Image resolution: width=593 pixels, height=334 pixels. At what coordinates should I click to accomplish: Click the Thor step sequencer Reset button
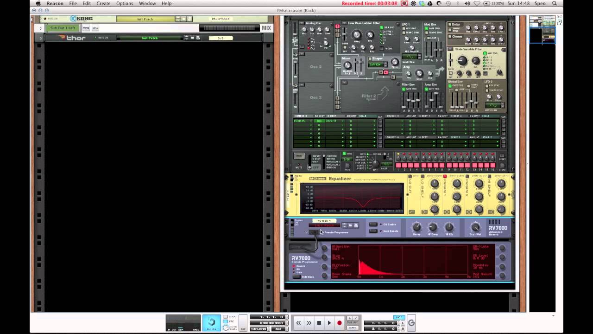pos(502,156)
